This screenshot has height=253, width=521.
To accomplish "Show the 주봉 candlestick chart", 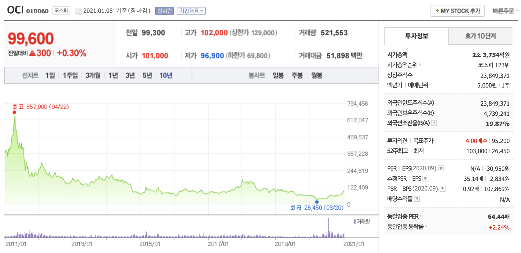I will click(x=297, y=76).
